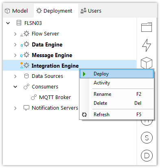Click the Integration Engine gear icon
Screen dimensions: 160x168
(x=26, y=65)
